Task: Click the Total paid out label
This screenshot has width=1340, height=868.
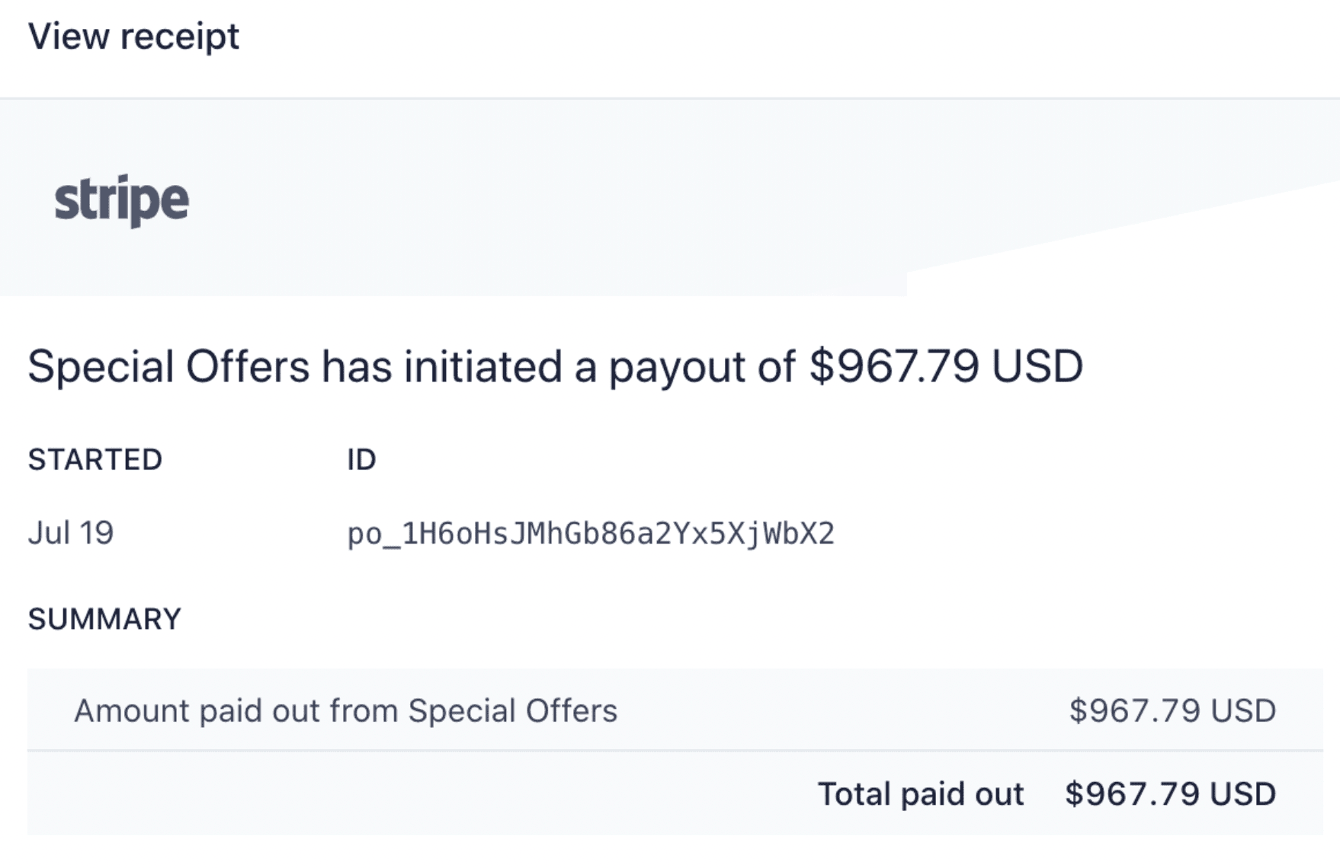Action: point(921,794)
